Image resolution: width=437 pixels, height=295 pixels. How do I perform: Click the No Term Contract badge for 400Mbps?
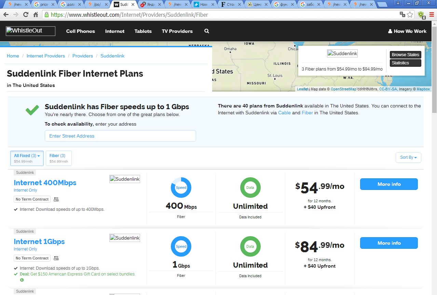pos(32,199)
